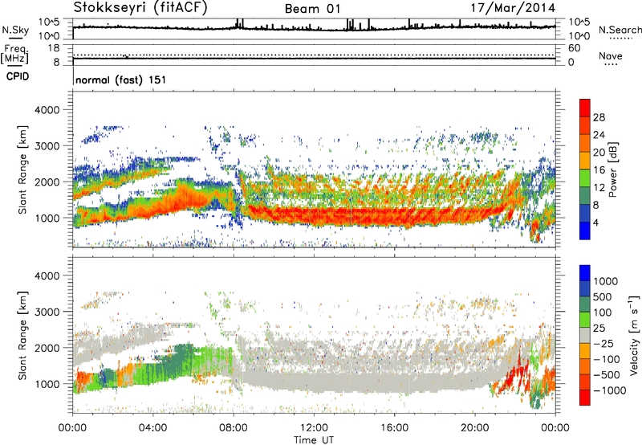Screen dimensions: 642x445
Task: Click the gray segment of velocity colorbar
Action: (585, 335)
